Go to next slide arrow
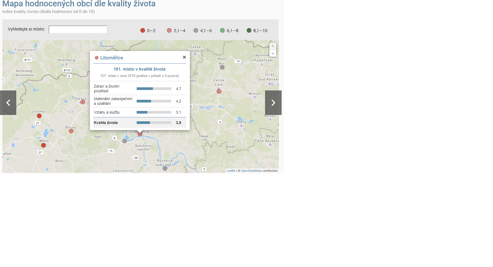 [273, 103]
